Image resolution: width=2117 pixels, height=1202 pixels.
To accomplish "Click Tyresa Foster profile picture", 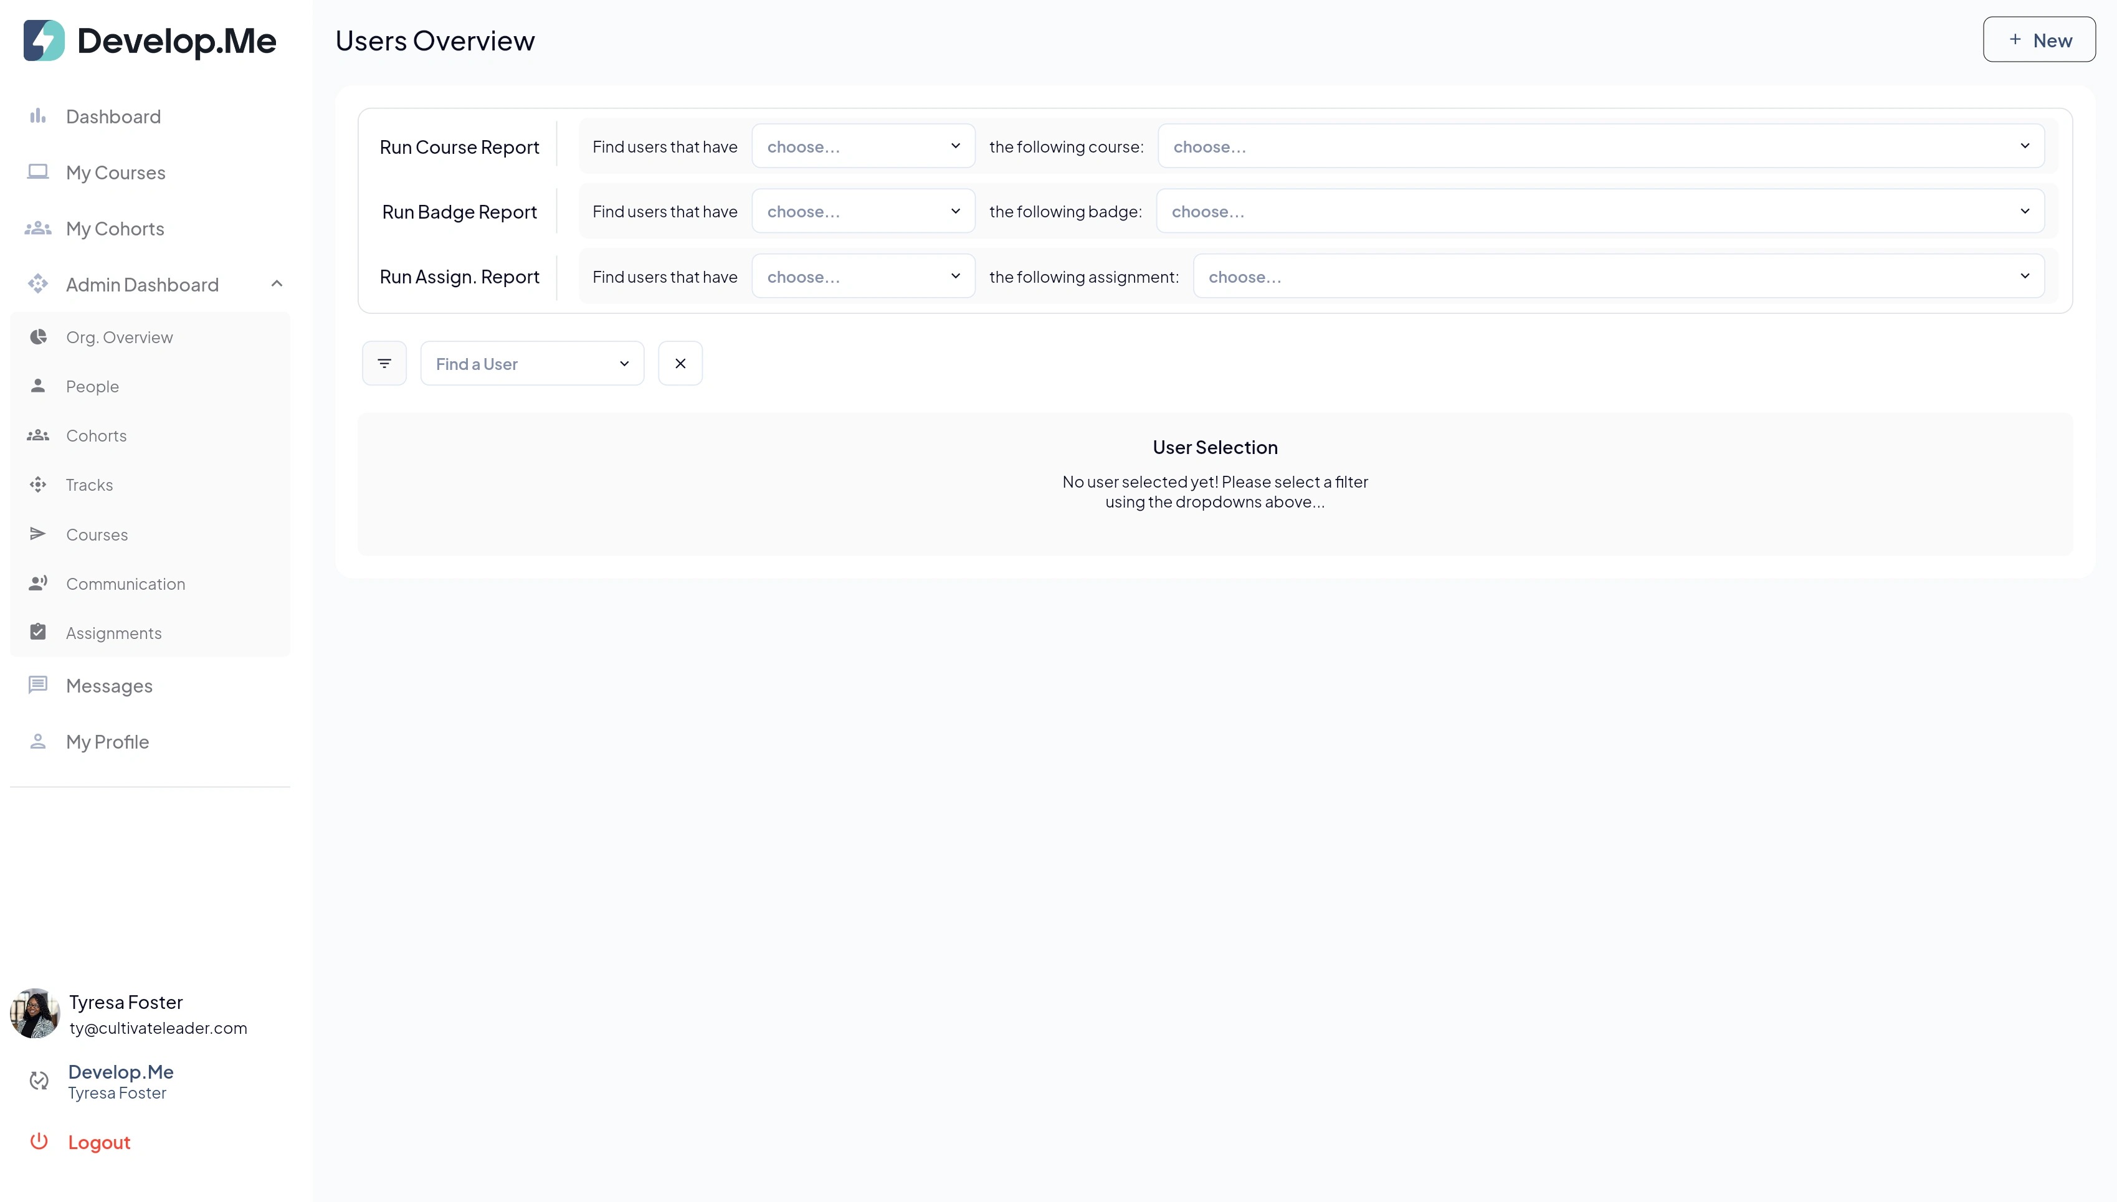I will click(x=35, y=1013).
